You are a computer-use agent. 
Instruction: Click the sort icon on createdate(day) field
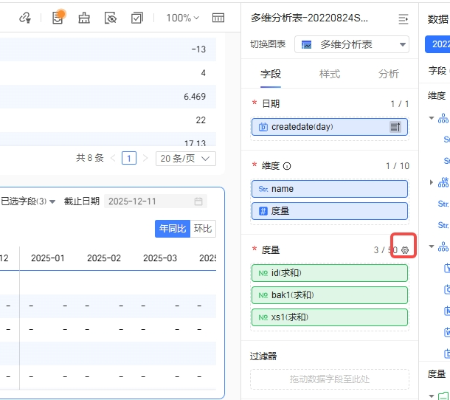tap(395, 127)
